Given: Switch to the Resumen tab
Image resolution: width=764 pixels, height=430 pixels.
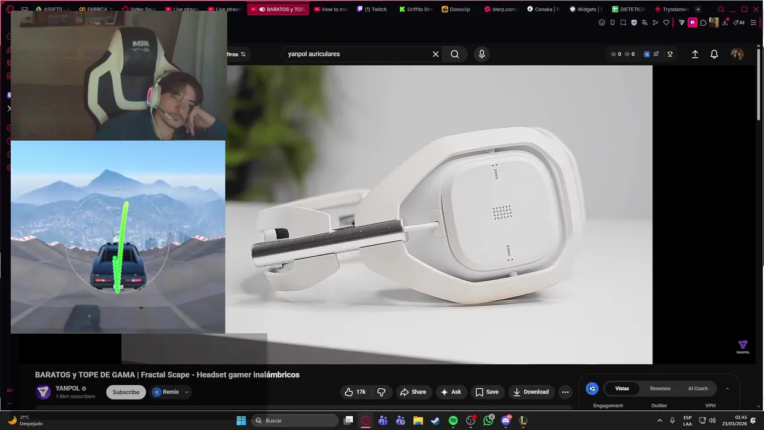Looking at the screenshot, I should [660, 388].
